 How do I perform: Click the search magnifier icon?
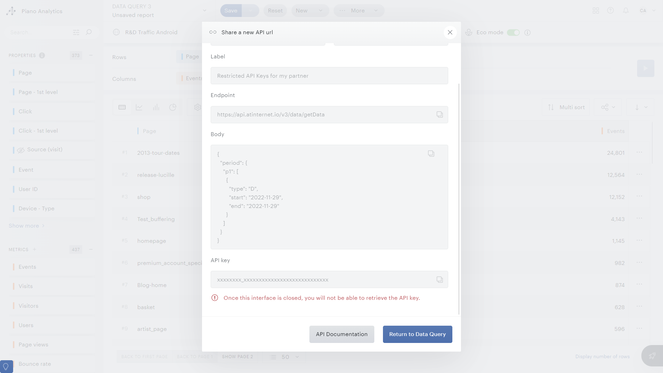[89, 32]
